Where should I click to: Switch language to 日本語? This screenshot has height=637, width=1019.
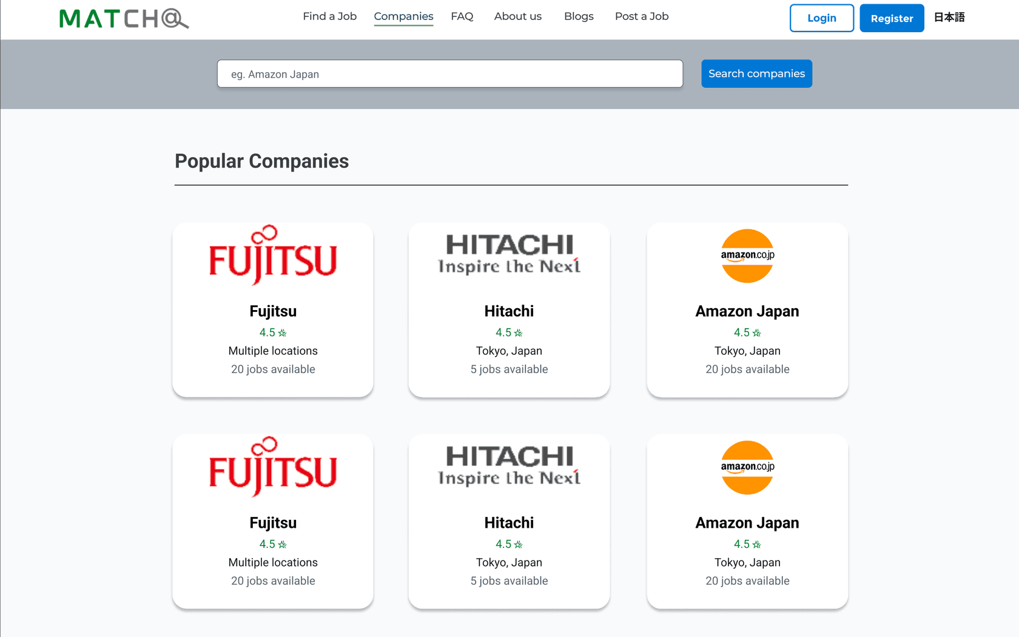[949, 18]
